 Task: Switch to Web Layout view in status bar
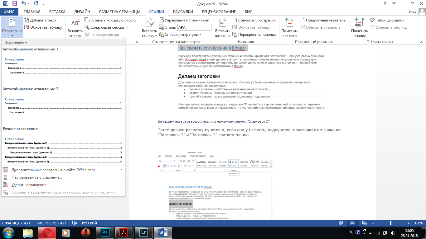tap(364, 223)
